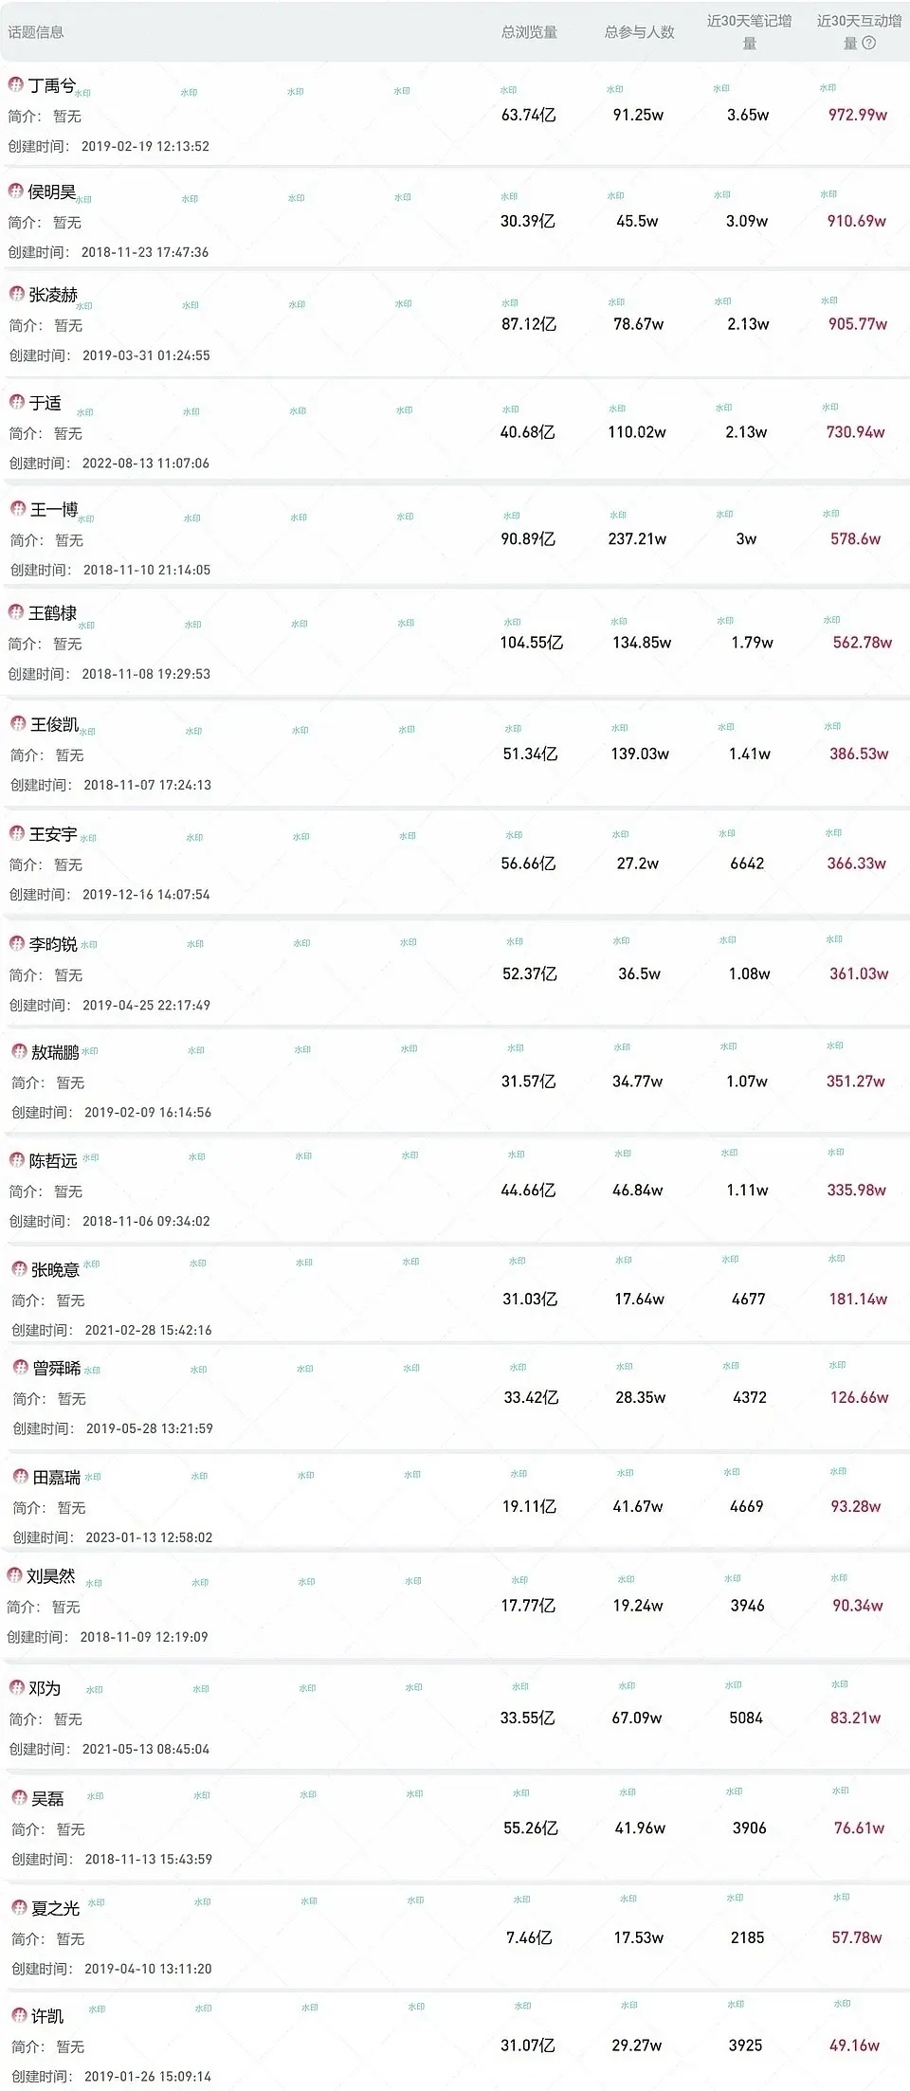
Task: Open the 敖瑞鹏 topic link
Action: 55,1052
